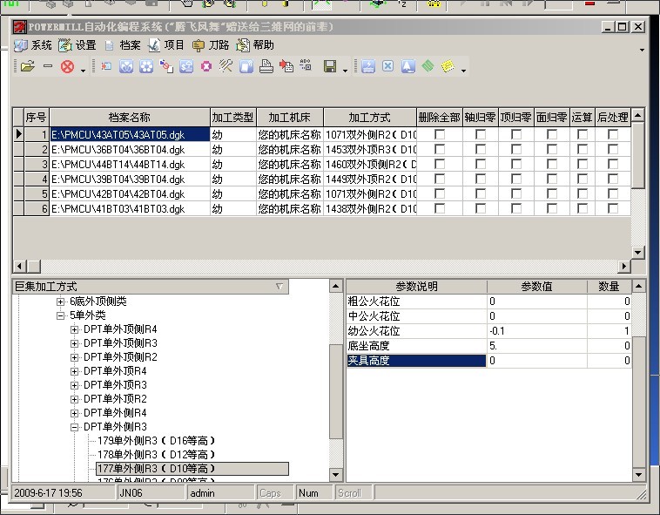Click the blue letter A icon

coord(407,66)
